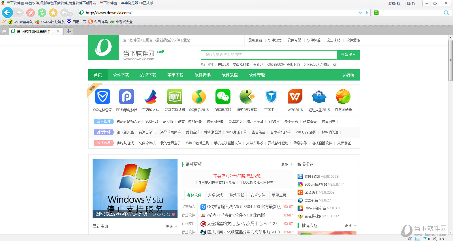
Task: Click hot search 快播5.0 link
Action: tap(223, 64)
